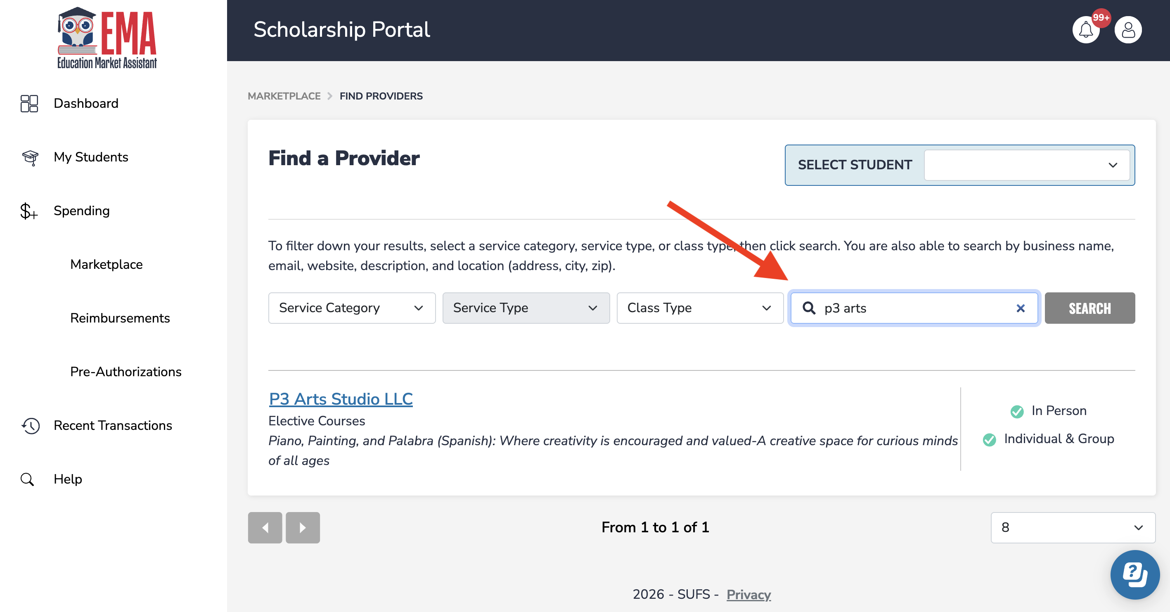The width and height of the screenshot is (1170, 612).
Task: Click the Individual & Group green check icon
Action: (x=989, y=439)
